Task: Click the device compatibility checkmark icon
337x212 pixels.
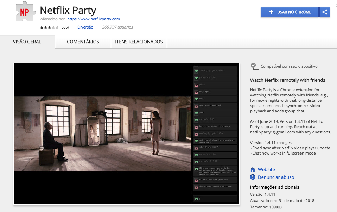Action: [254, 66]
